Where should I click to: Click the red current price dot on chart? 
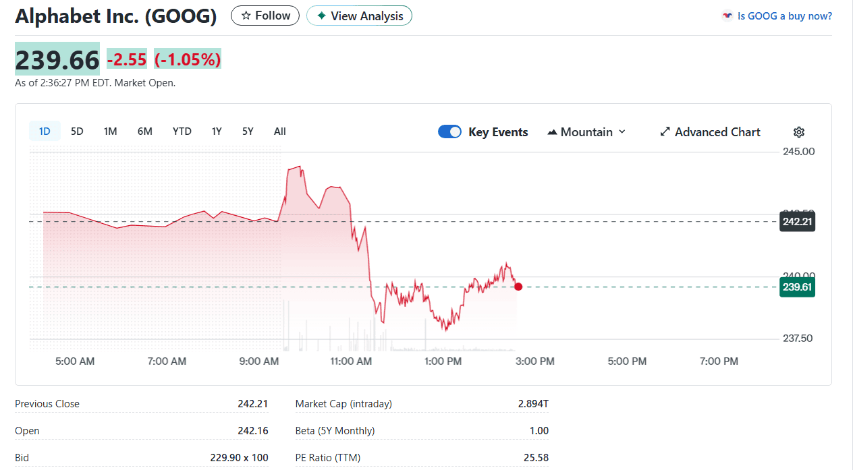click(518, 287)
